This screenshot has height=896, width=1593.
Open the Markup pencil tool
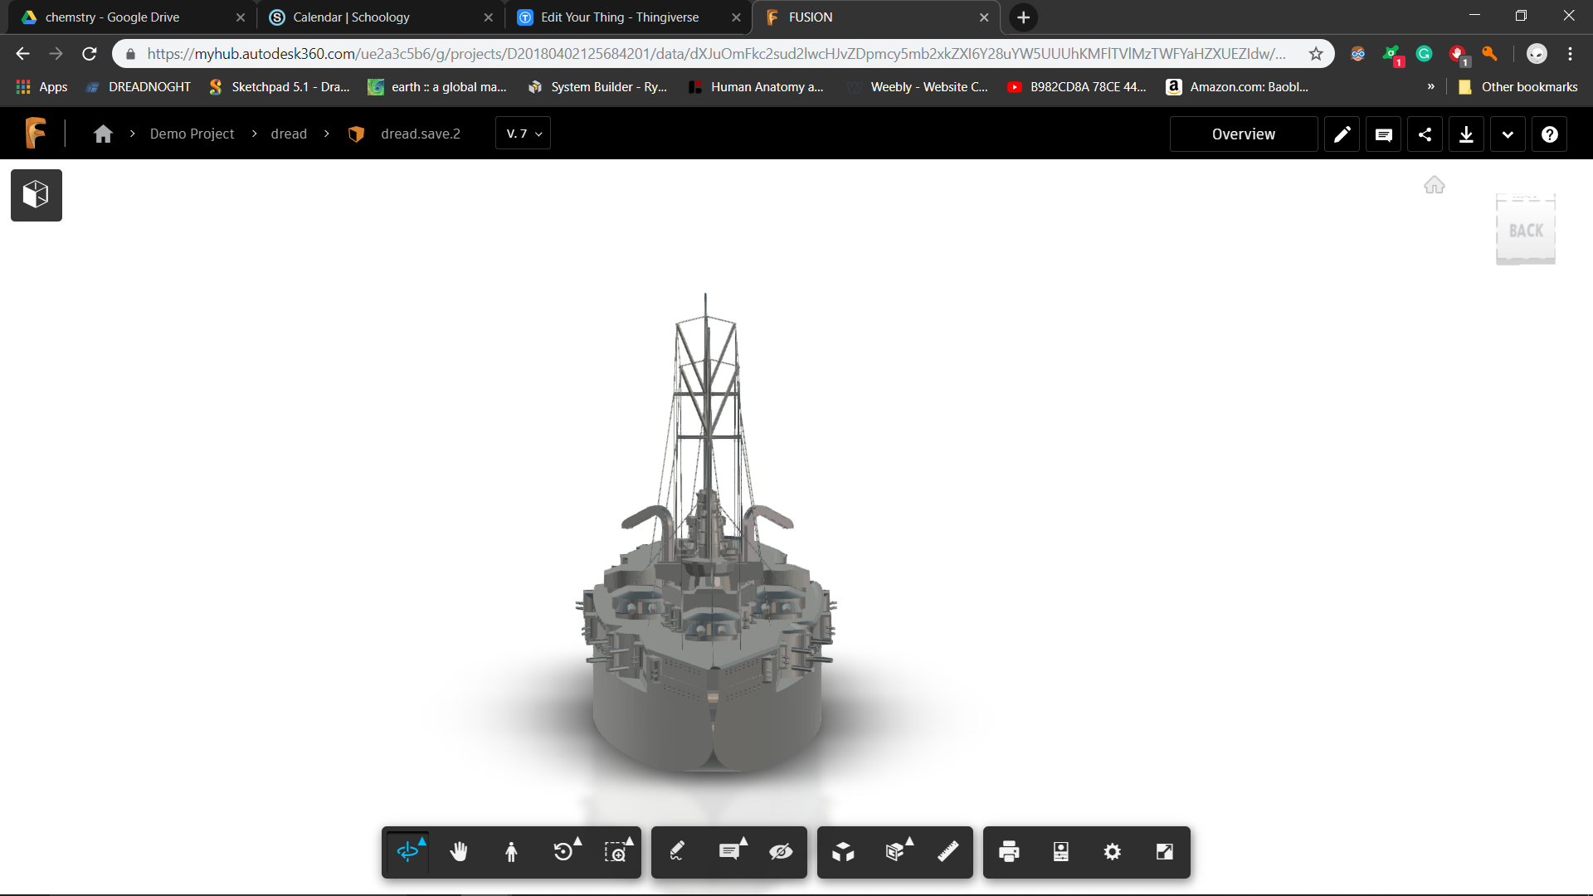[x=677, y=852]
